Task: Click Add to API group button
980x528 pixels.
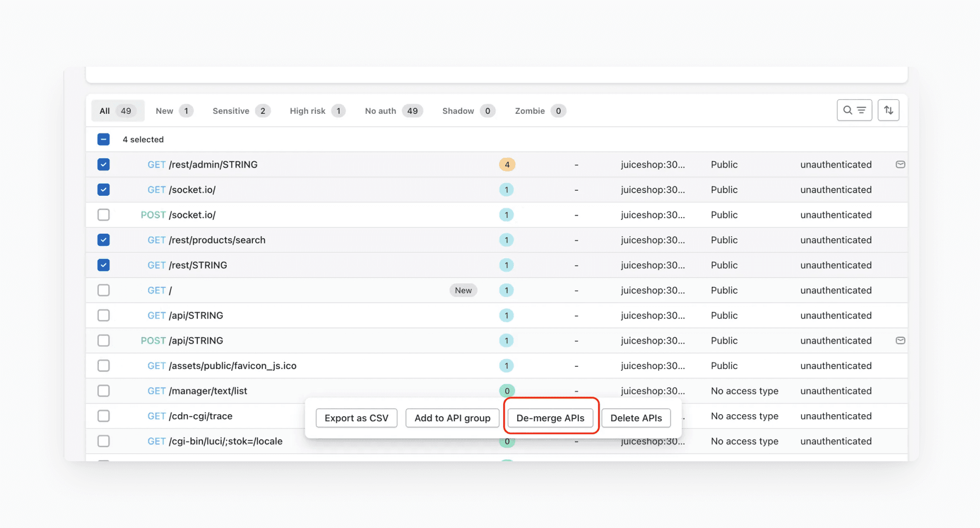Action: pos(452,418)
